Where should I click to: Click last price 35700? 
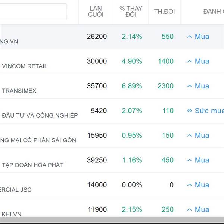pyautogui.click(x=97, y=86)
